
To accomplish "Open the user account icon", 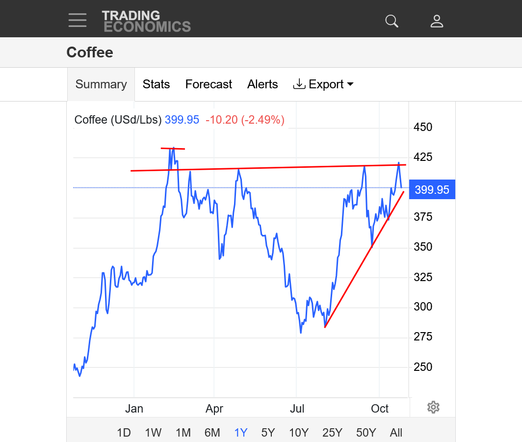I will (x=437, y=21).
